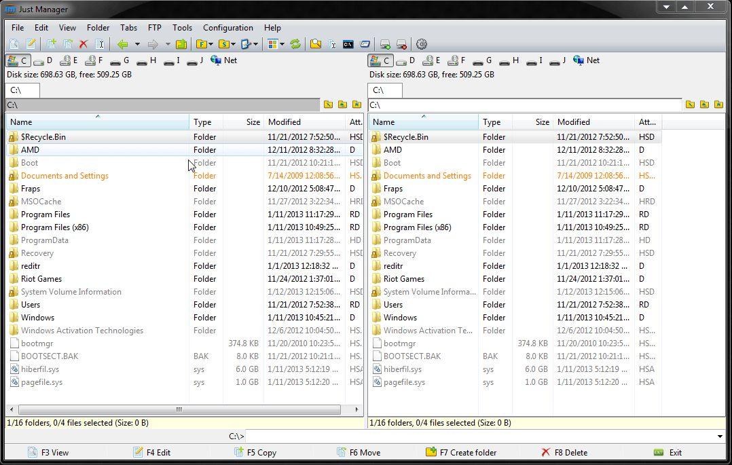Select drive F in left panel
Image resolution: width=732 pixels, height=465 pixels.
pos(94,60)
